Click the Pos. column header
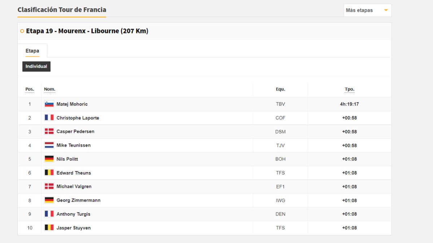The height and width of the screenshot is (243, 433). click(x=30, y=89)
